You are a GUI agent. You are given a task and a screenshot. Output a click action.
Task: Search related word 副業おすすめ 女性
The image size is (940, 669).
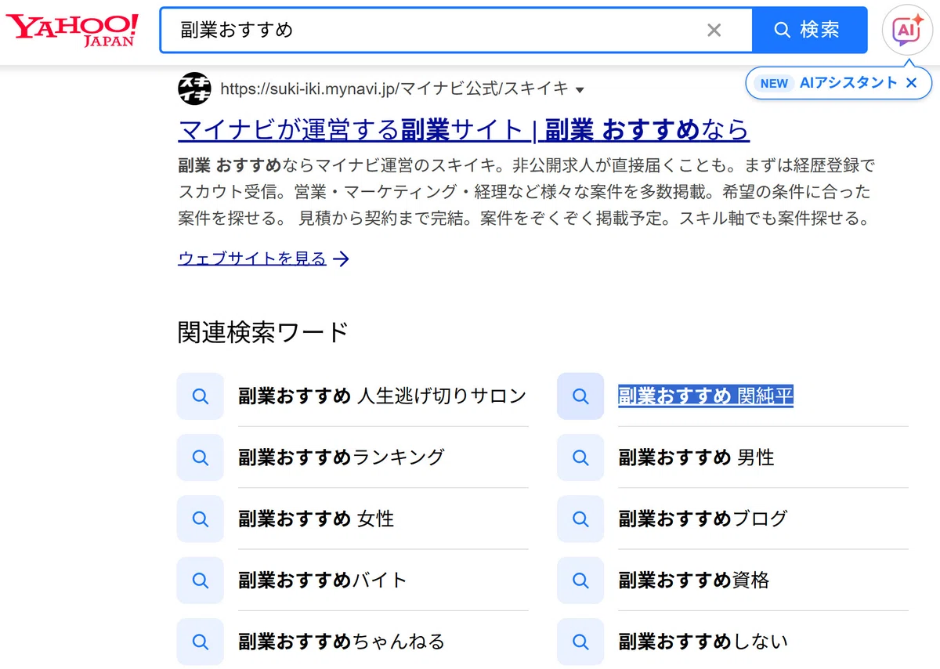click(316, 519)
